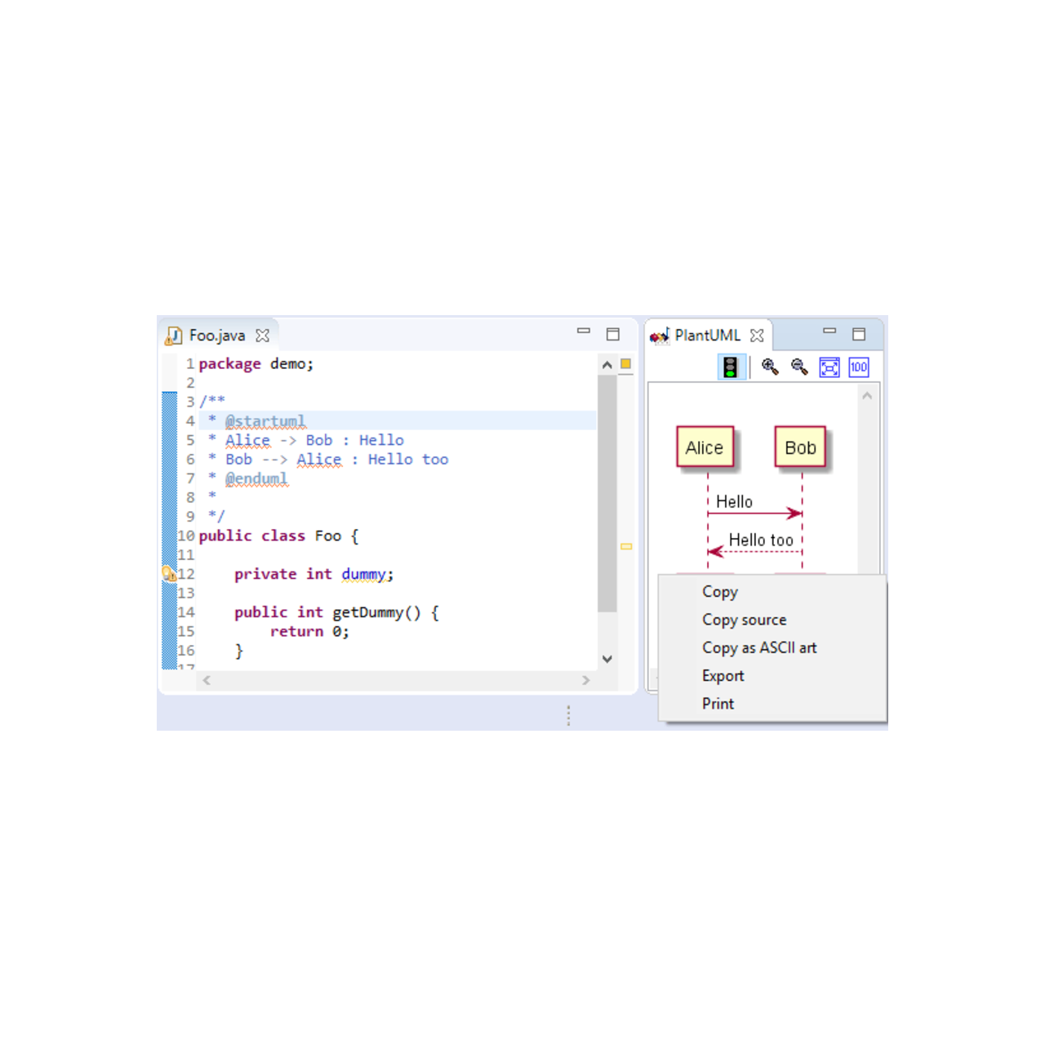Select the Foo.java editor tab
This screenshot has width=1045, height=1045.
coord(216,336)
